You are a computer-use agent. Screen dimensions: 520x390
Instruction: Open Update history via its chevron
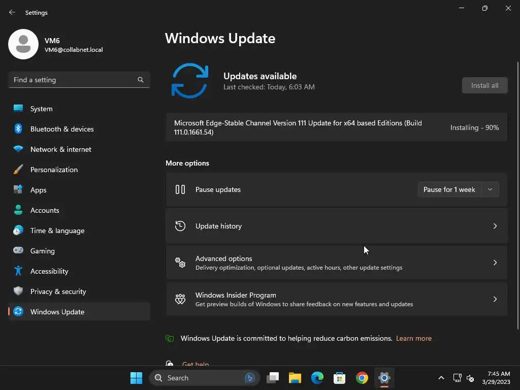[x=495, y=226]
